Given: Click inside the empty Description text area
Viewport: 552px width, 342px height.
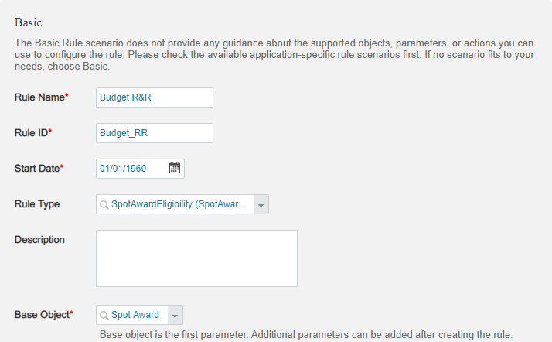Looking at the screenshot, I should point(196,258).
